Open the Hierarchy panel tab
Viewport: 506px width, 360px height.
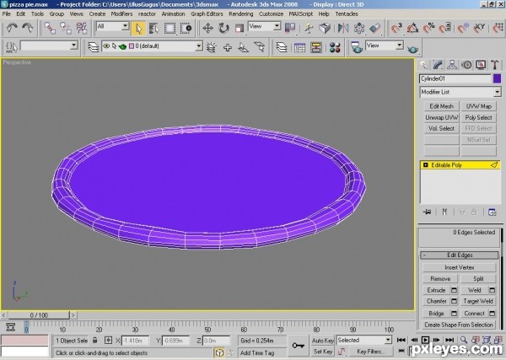point(452,65)
